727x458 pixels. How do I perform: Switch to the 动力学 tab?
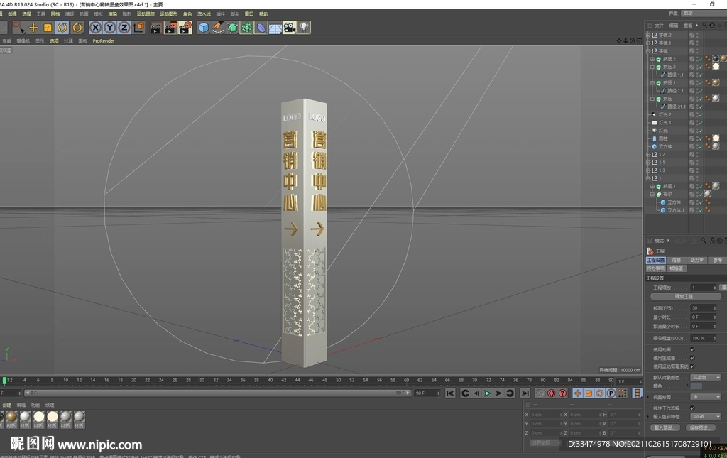(696, 261)
